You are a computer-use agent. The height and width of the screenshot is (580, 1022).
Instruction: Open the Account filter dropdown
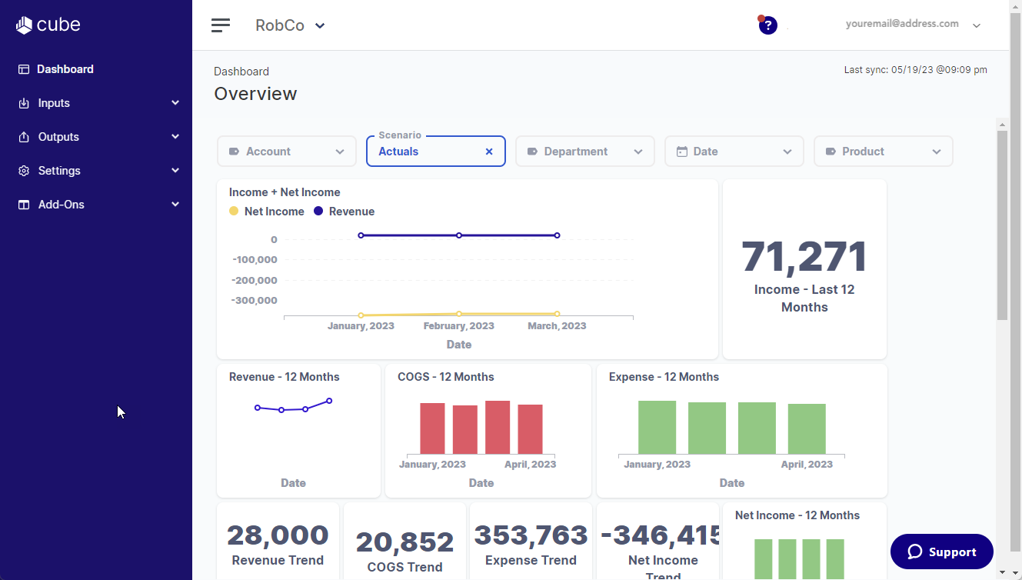click(287, 152)
